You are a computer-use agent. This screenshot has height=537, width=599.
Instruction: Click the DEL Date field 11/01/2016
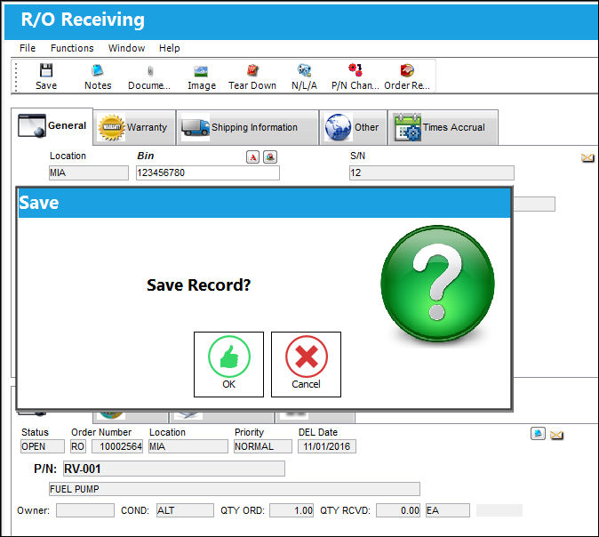327,446
